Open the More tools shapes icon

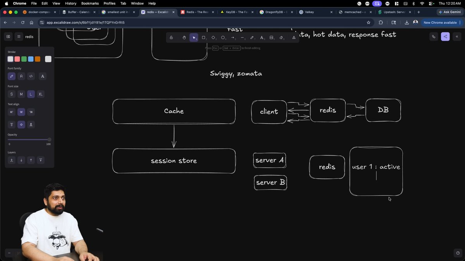[294, 38]
